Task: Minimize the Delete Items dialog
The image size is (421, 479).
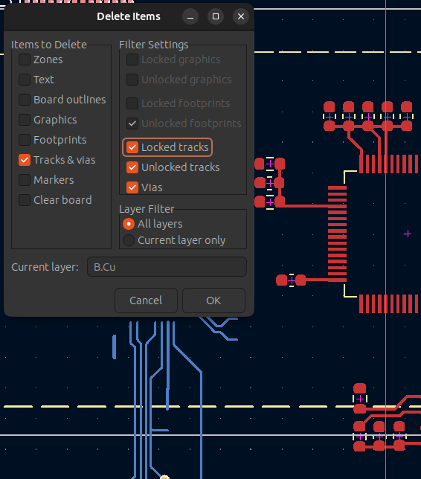Action: point(190,16)
